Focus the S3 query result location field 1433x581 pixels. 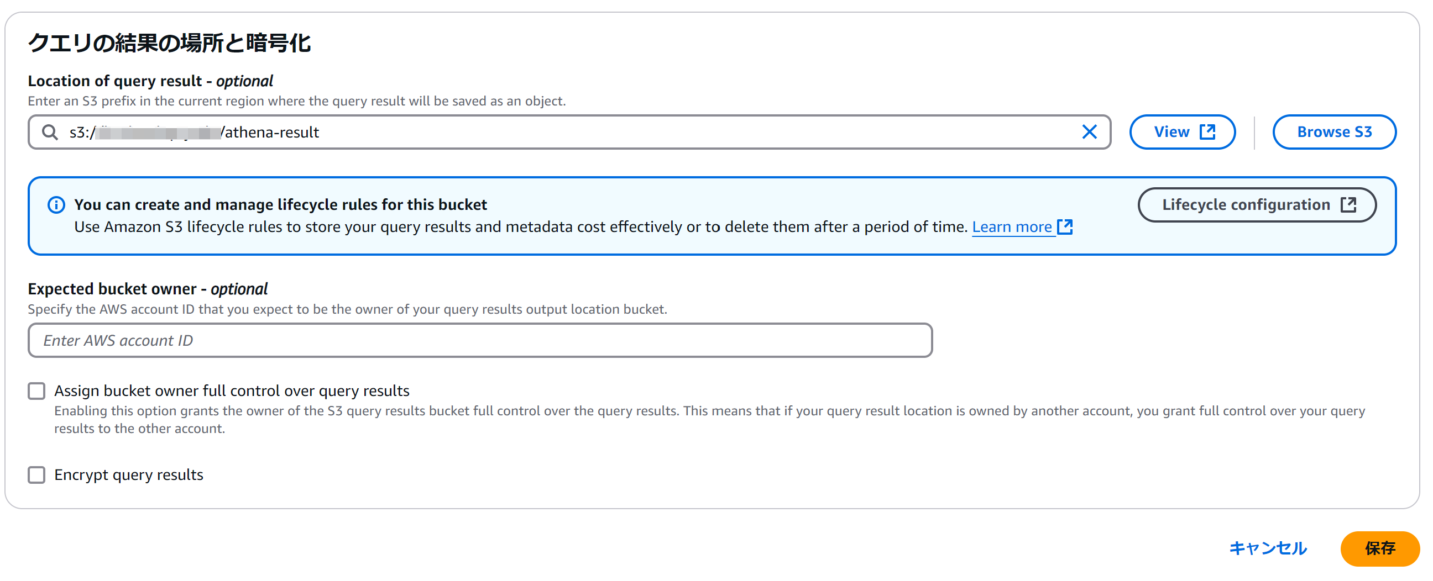(556, 132)
